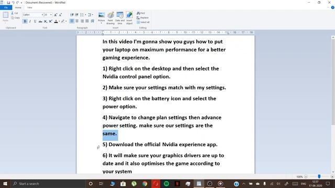Expand the bullet list style dropdown

85,15
